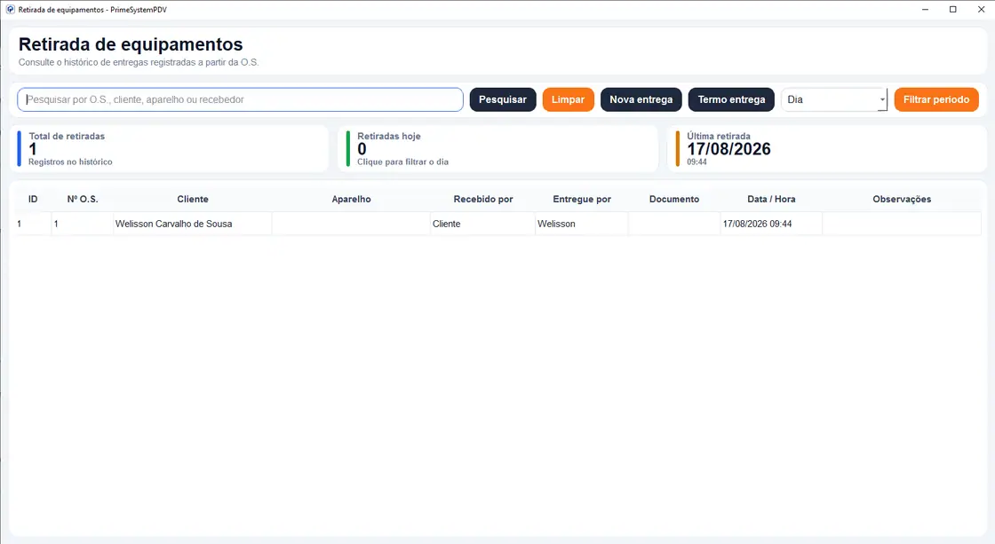Viewport: 995px width, 544px height.
Task: Select the Recebido por value Cliente
Action: tap(483, 224)
